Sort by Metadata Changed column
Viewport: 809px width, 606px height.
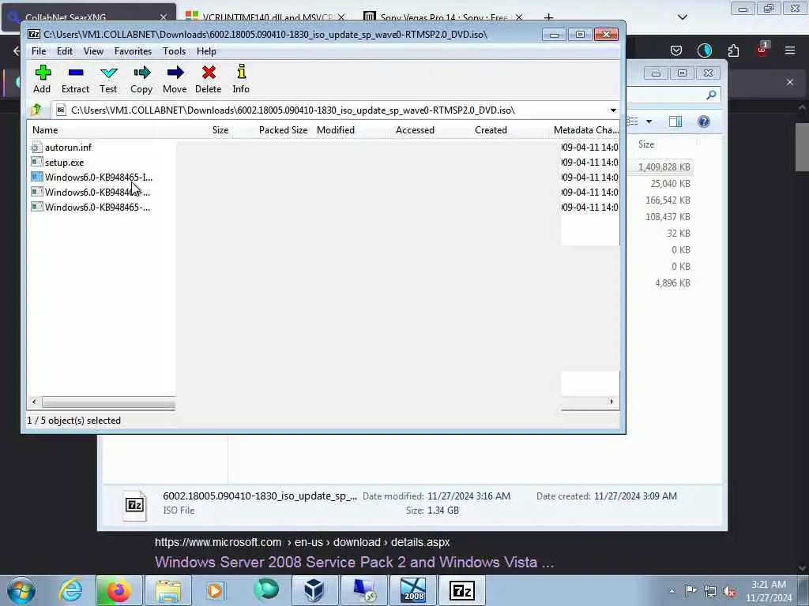click(x=585, y=130)
